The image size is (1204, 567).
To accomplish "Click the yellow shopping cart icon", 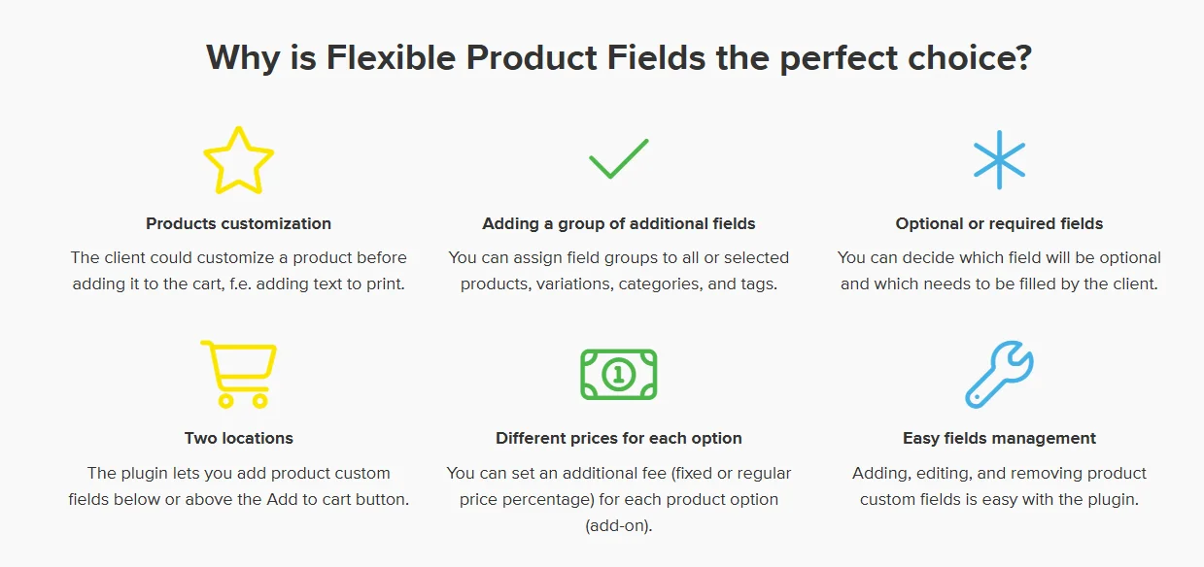I will click(239, 374).
